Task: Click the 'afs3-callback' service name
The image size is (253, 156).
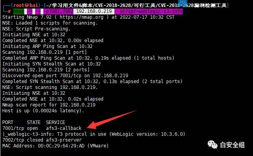Action: coord(64,128)
